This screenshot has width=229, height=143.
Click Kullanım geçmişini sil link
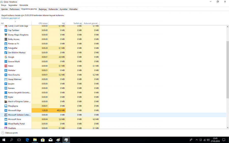coord(10,18)
